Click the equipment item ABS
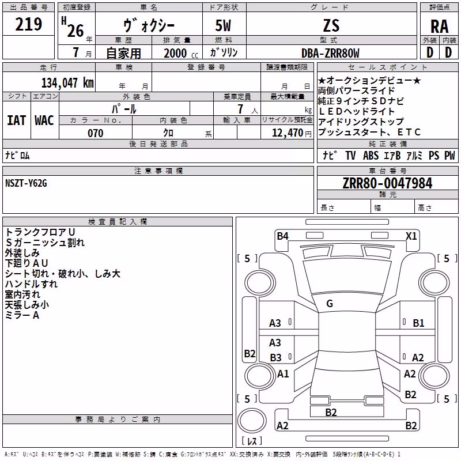Screen dimensions: 461x461 (x=371, y=155)
